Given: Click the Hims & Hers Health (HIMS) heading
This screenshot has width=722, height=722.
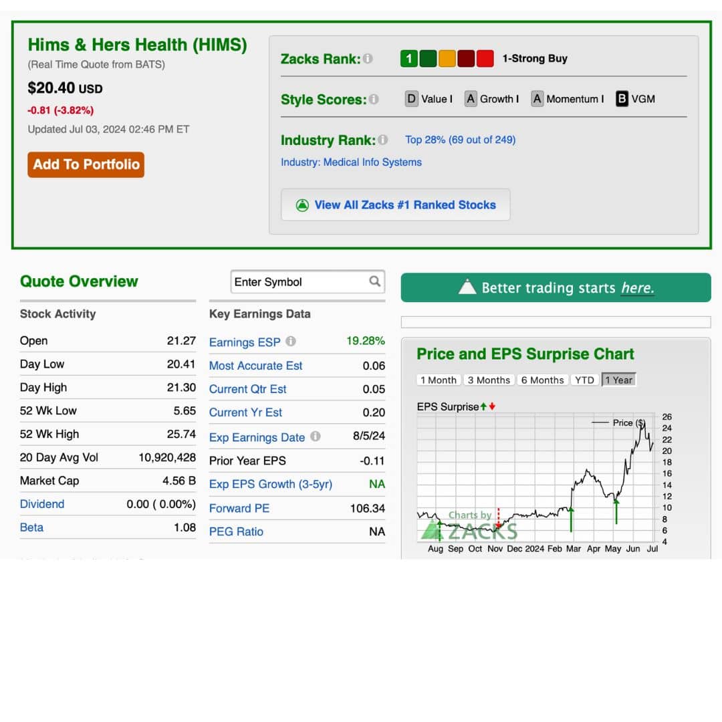Looking at the screenshot, I should tap(137, 45).
